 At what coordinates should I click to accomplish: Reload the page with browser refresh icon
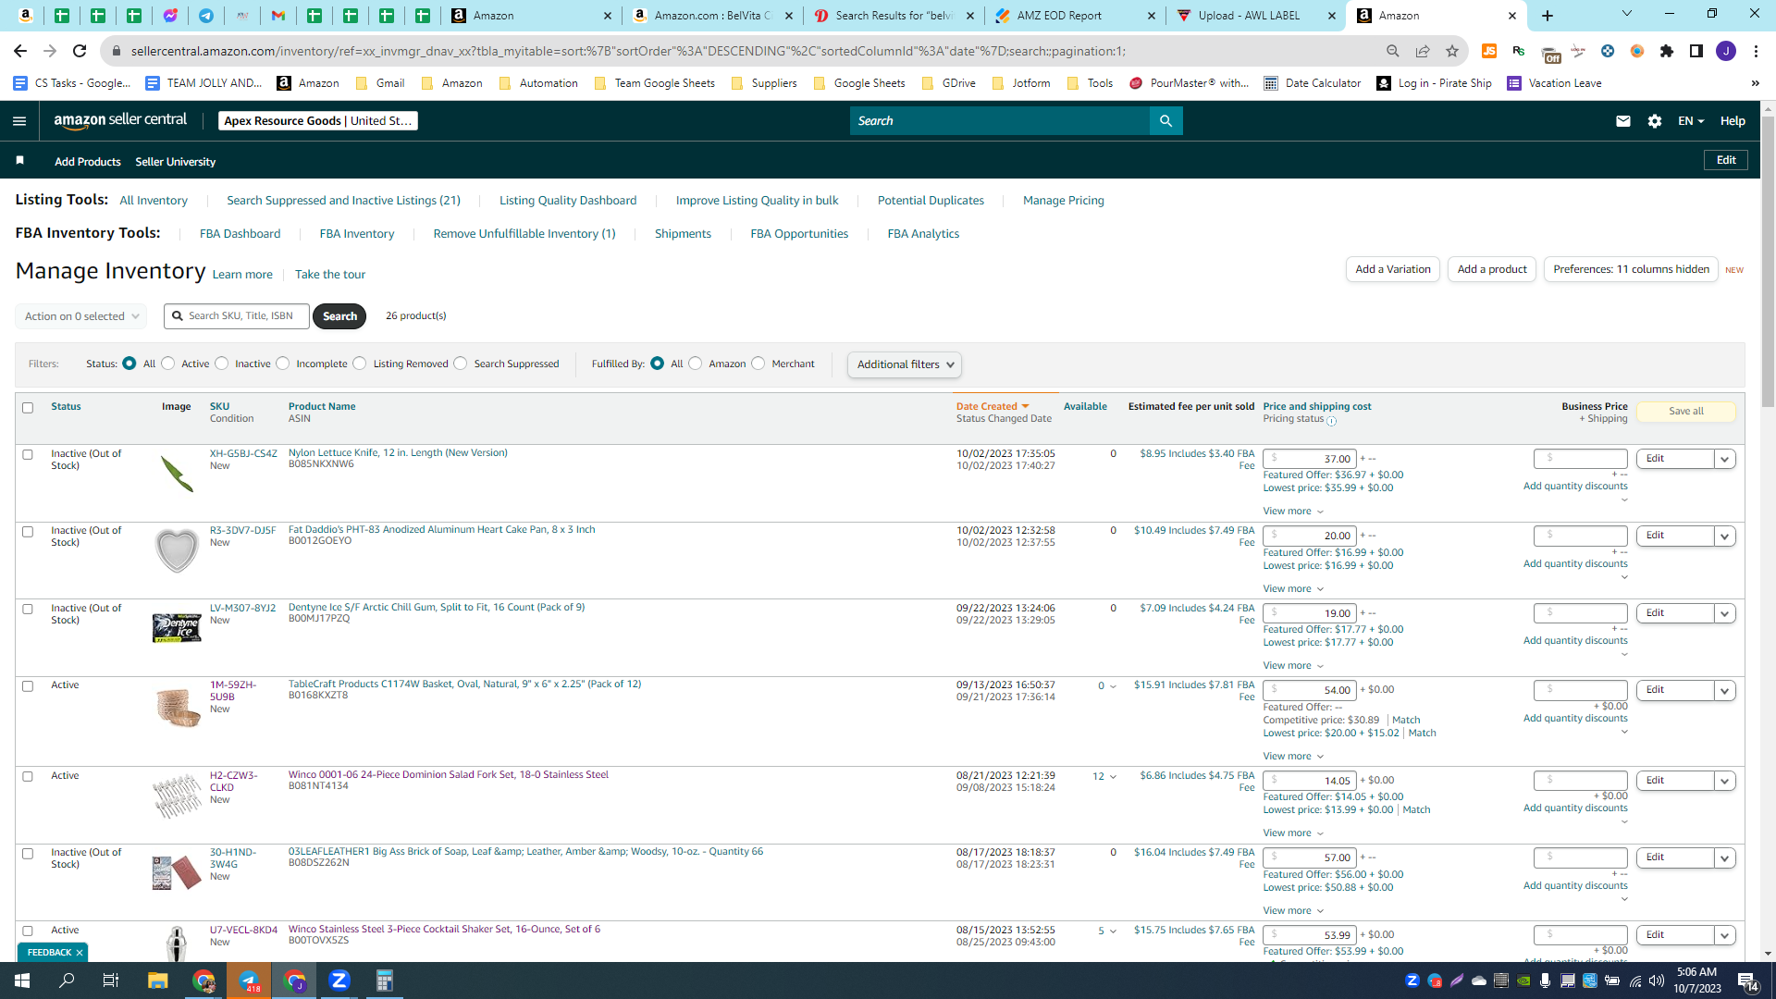pos(80,51)
